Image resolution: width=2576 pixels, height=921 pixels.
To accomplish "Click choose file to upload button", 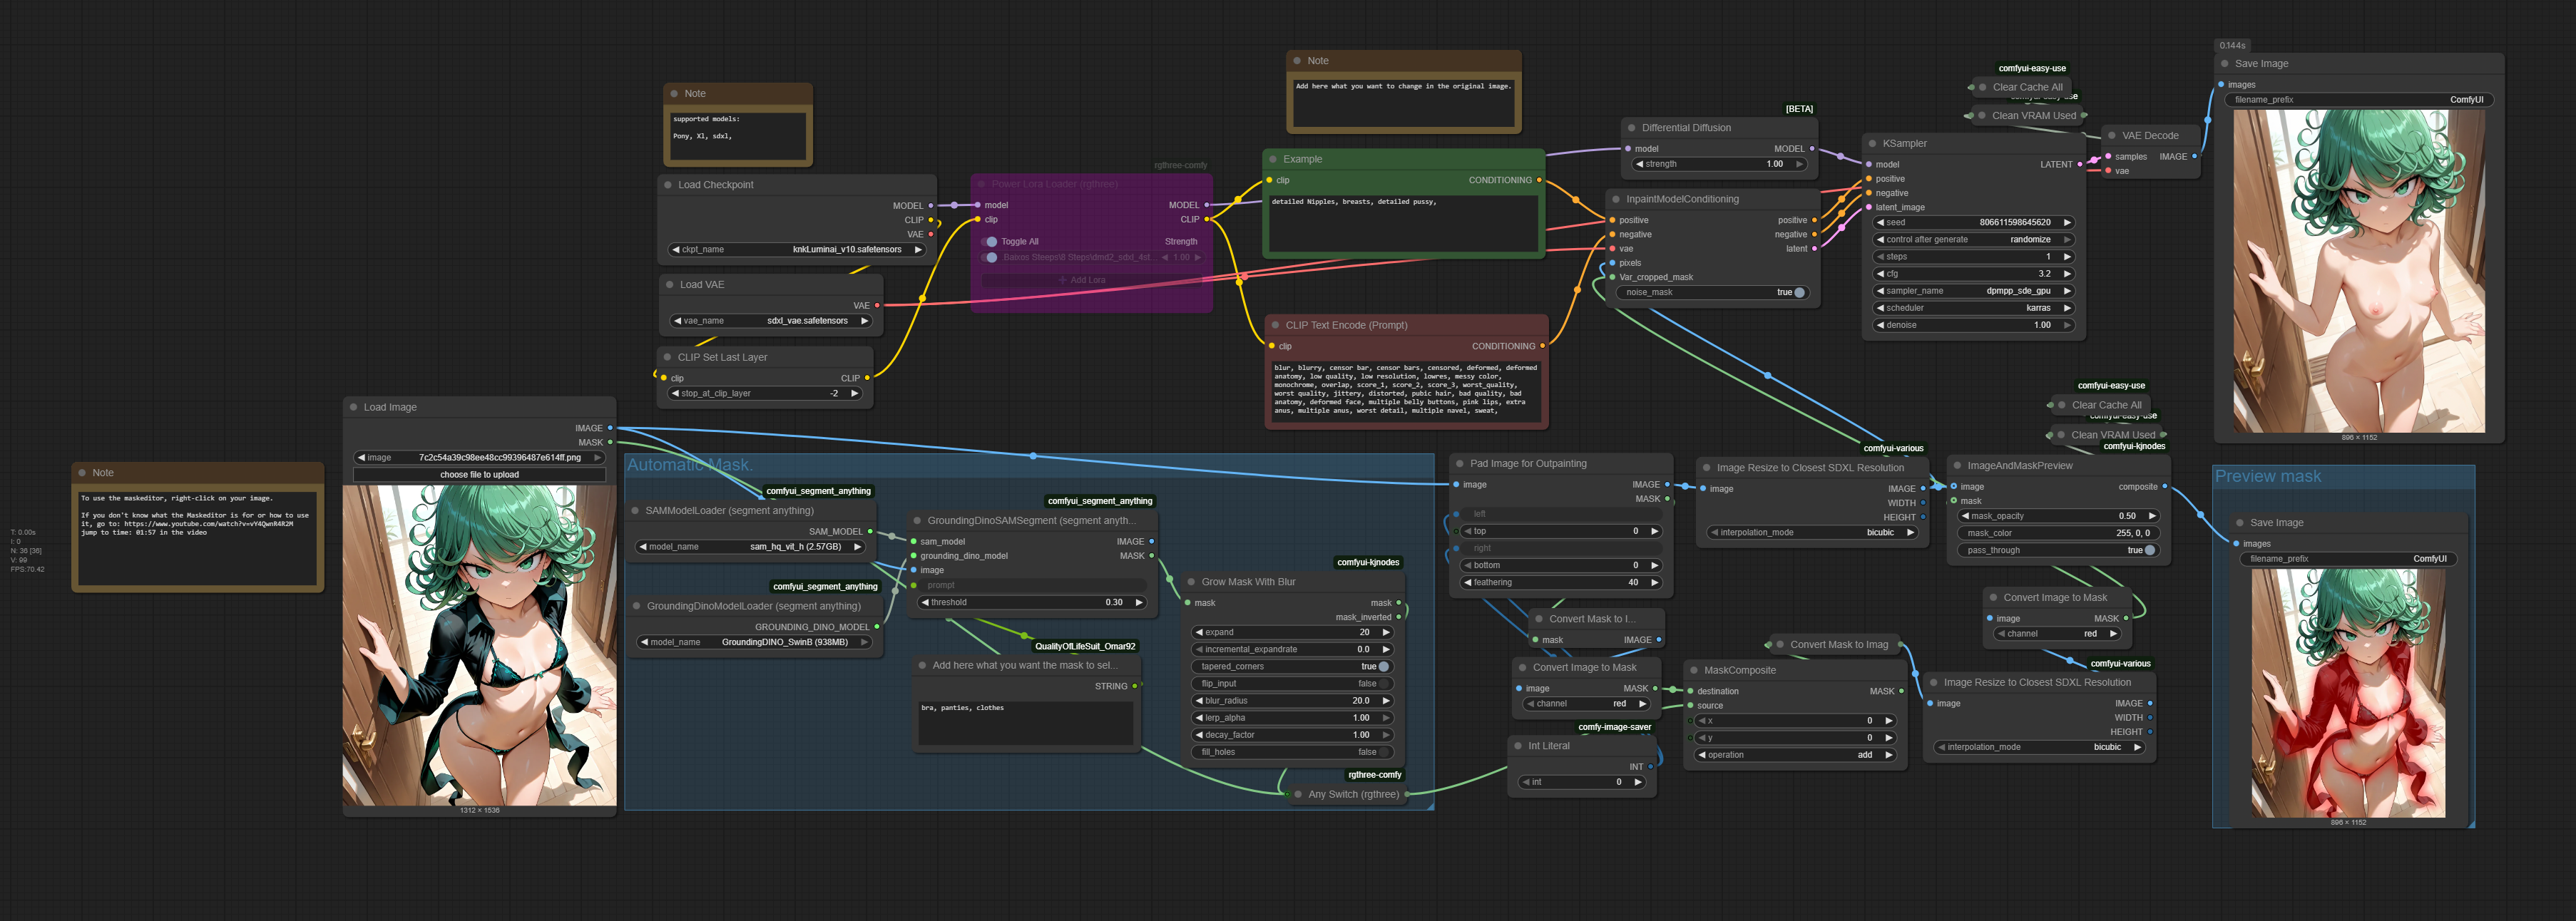I will pyautogui.click(x=479, y=475).
